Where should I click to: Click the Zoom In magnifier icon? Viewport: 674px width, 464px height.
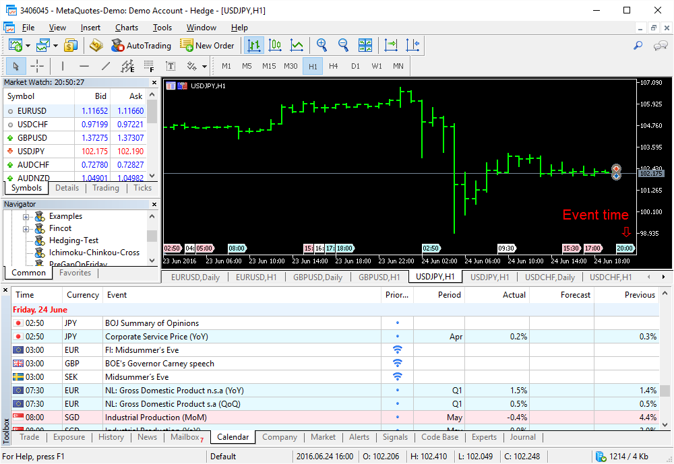pyautogui.click(x=321, y=45)
